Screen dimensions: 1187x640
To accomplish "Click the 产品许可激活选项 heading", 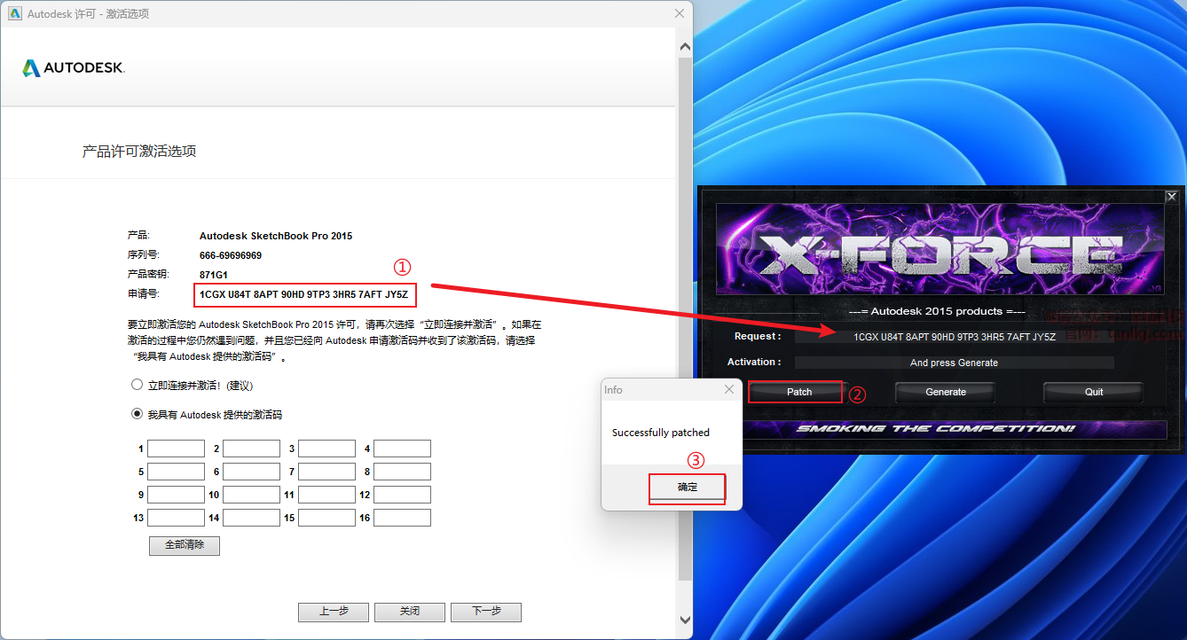I will tap(139, 152).
